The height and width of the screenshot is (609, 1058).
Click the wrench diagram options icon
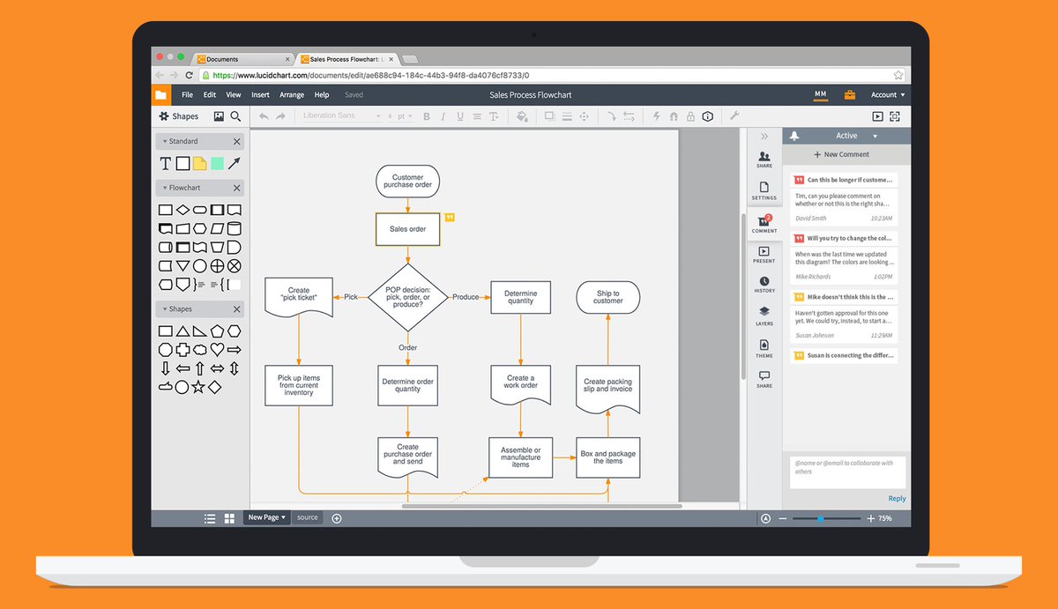click(x=734, y=115)
